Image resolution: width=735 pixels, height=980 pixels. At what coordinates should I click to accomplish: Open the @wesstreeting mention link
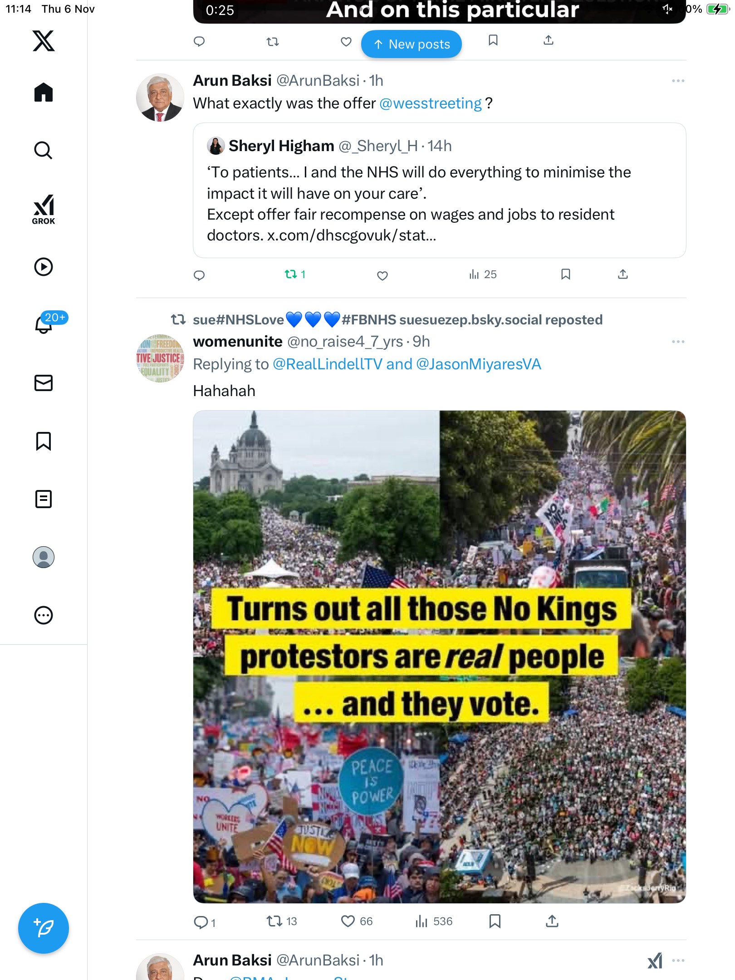pyautogui.click(x=430, y=103)
